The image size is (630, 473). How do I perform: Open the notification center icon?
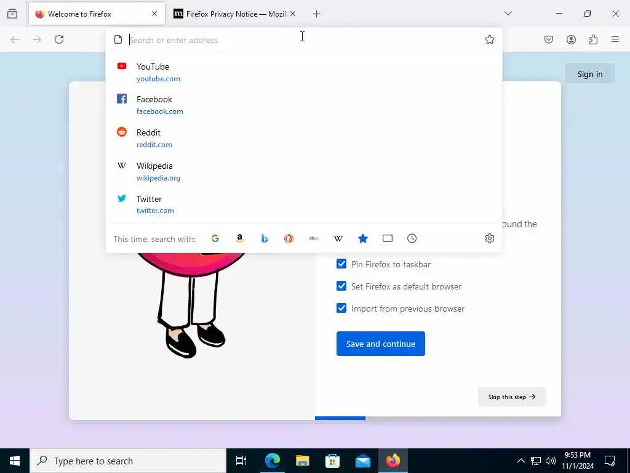point(610,461)
